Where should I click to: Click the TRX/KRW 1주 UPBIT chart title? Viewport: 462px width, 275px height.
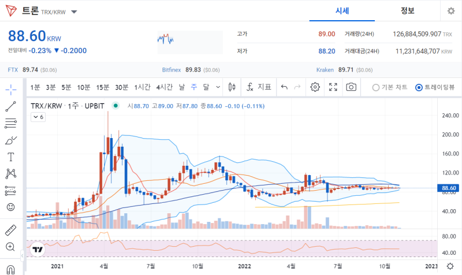click(68, 106)
